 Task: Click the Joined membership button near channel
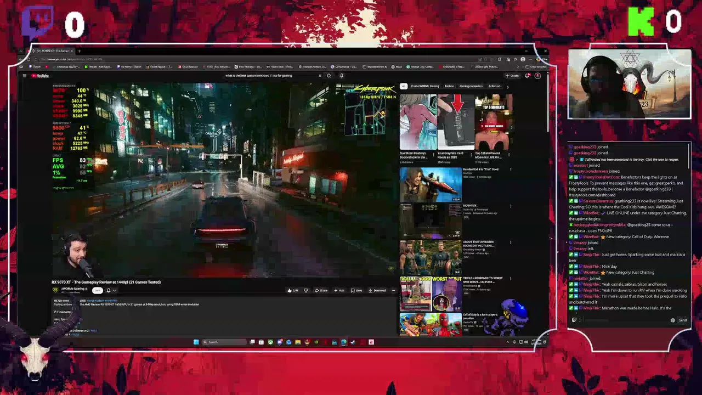click(97, 290)
